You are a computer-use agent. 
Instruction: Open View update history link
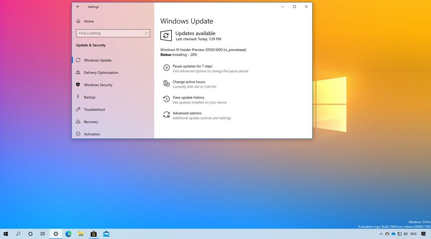point(188,97)
